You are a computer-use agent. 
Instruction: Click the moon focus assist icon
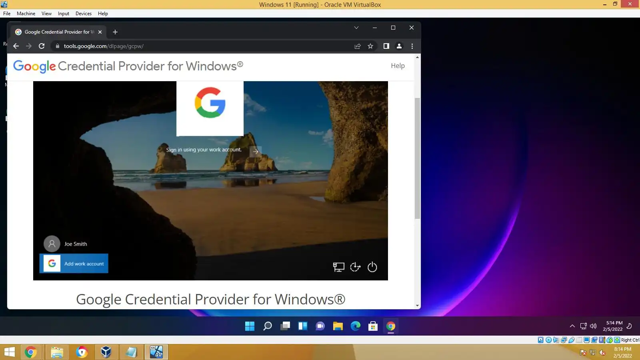point(629,326)
